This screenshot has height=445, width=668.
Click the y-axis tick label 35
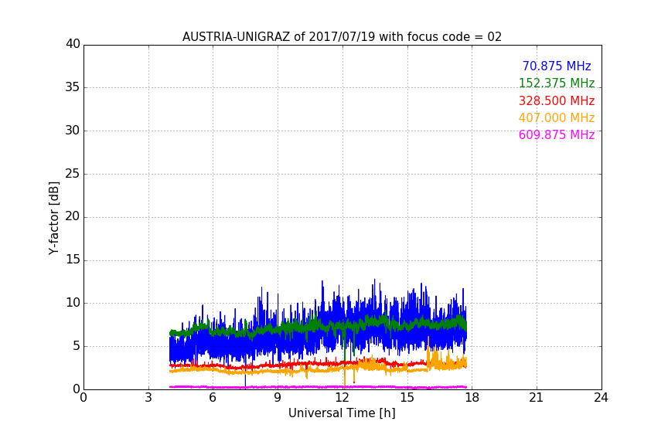point(73,87)
